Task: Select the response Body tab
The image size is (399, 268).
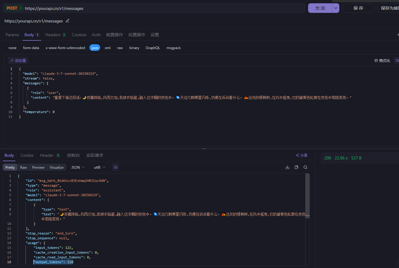Action: [9, 155]
